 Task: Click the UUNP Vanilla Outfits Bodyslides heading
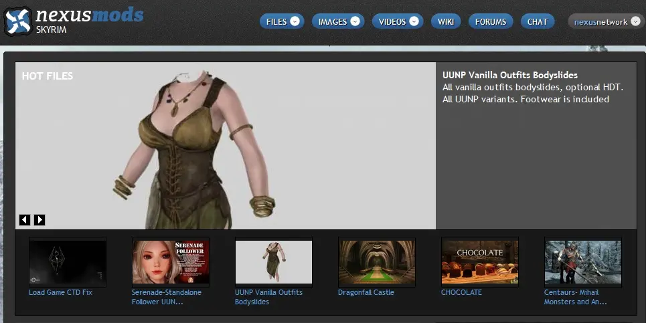pos(510,75)
